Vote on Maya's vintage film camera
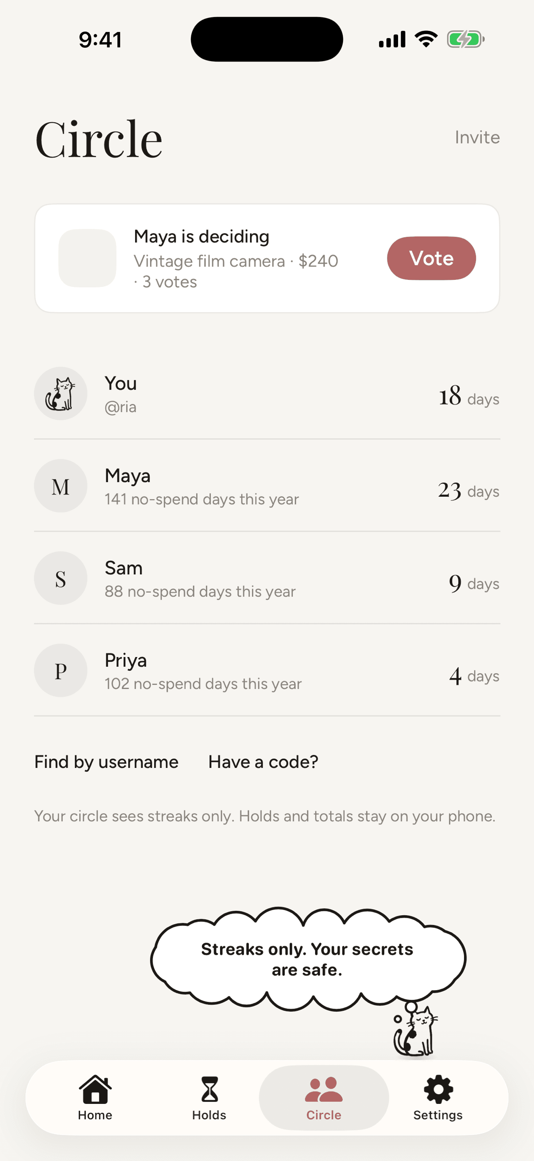 click(x=431, y=258)
